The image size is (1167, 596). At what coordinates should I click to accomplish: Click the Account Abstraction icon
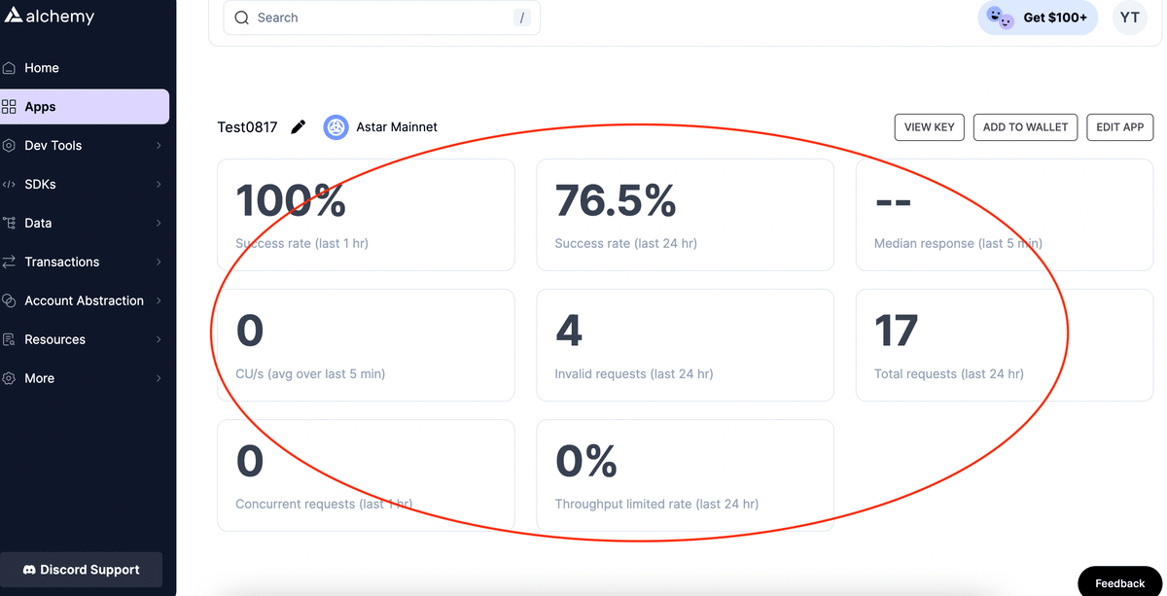[x=9, y=300]
